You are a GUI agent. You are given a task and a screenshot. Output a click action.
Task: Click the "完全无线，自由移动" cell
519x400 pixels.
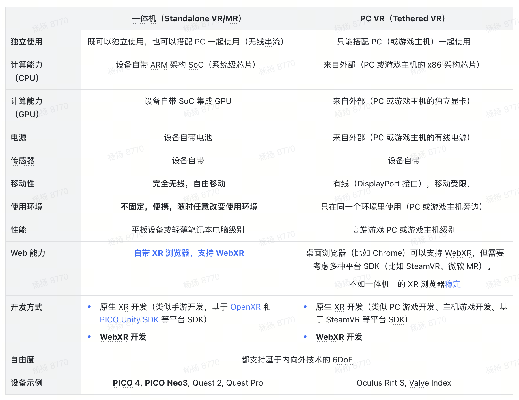tap(189, 184)
